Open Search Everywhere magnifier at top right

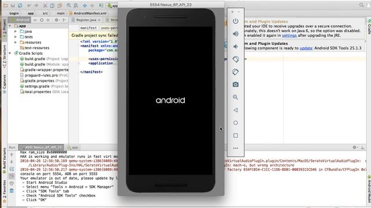pyautogui.click(x=361, y=5)
